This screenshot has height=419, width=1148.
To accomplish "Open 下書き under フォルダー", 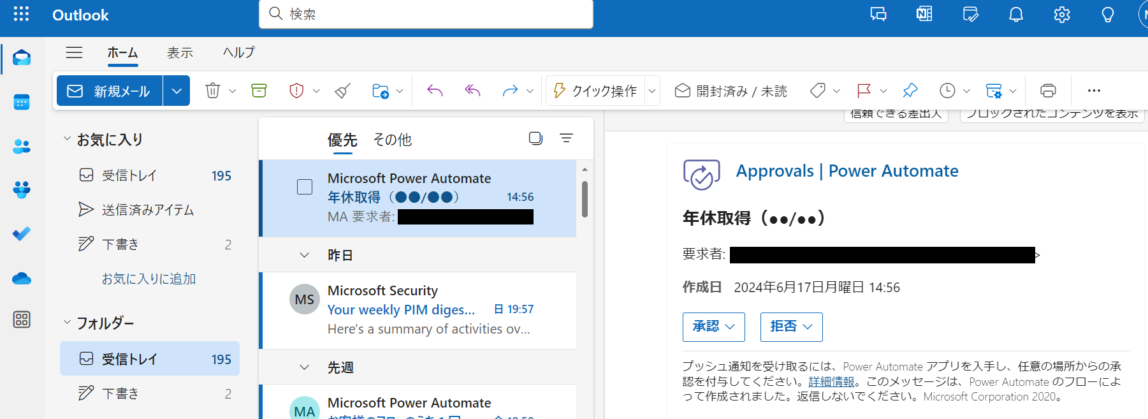I will tap(150, 393).
